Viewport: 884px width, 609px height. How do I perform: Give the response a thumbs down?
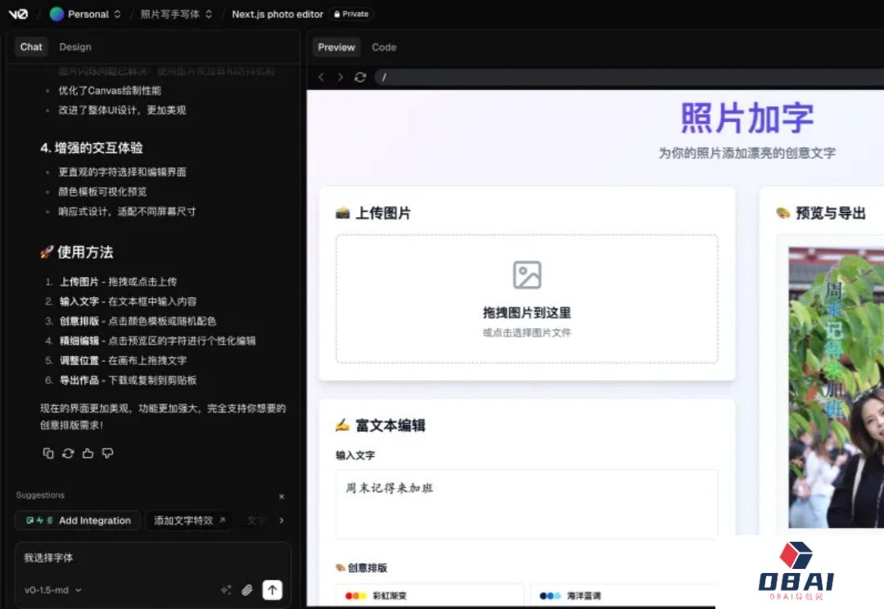(x=108, y=453)
